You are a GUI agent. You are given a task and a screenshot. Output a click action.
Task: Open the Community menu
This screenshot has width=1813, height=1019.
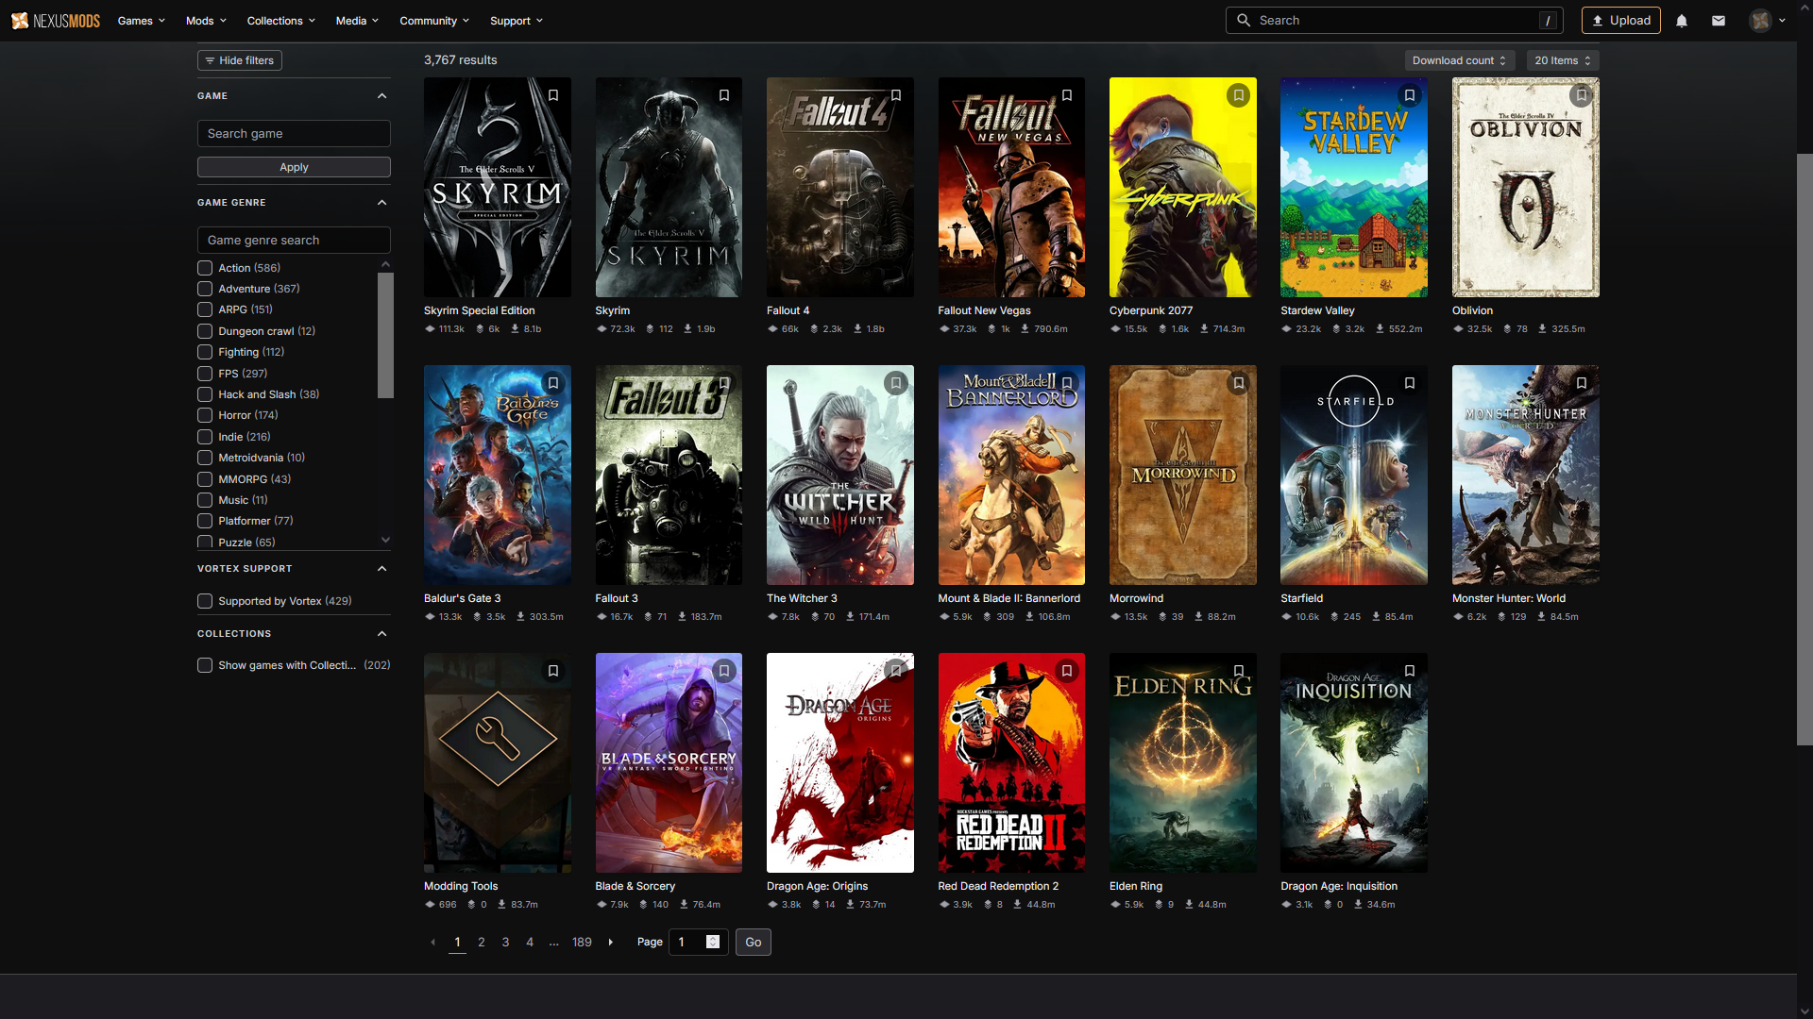point(434,21)
